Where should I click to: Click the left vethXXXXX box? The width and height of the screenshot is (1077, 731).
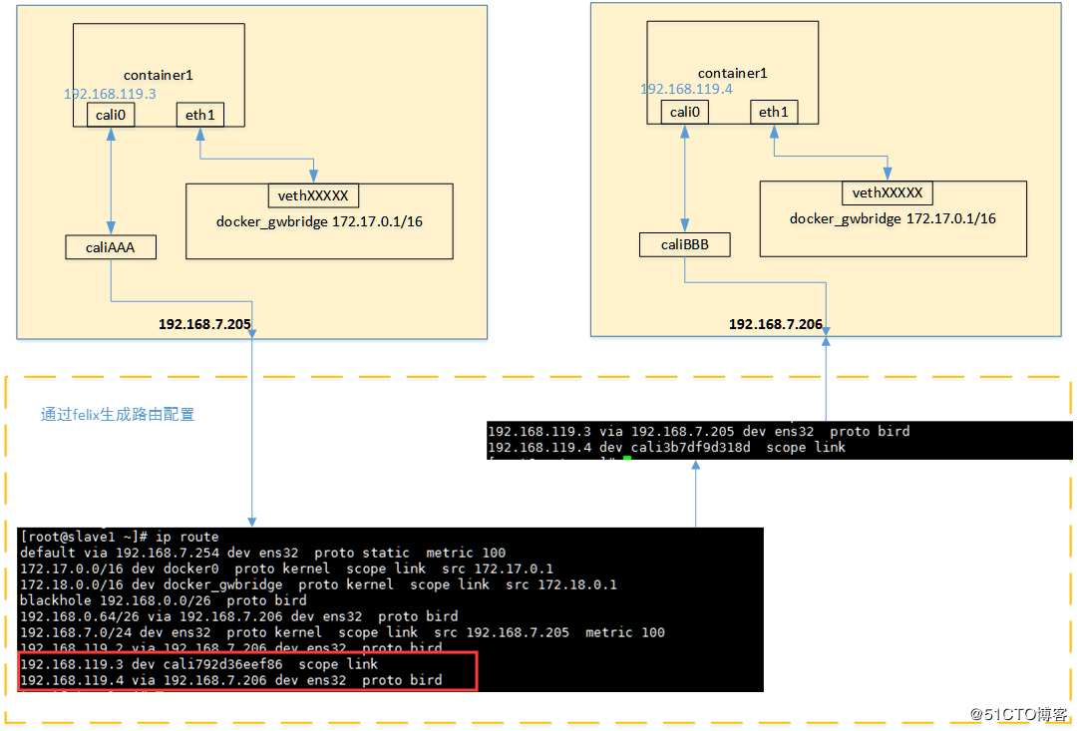(313, 195)
